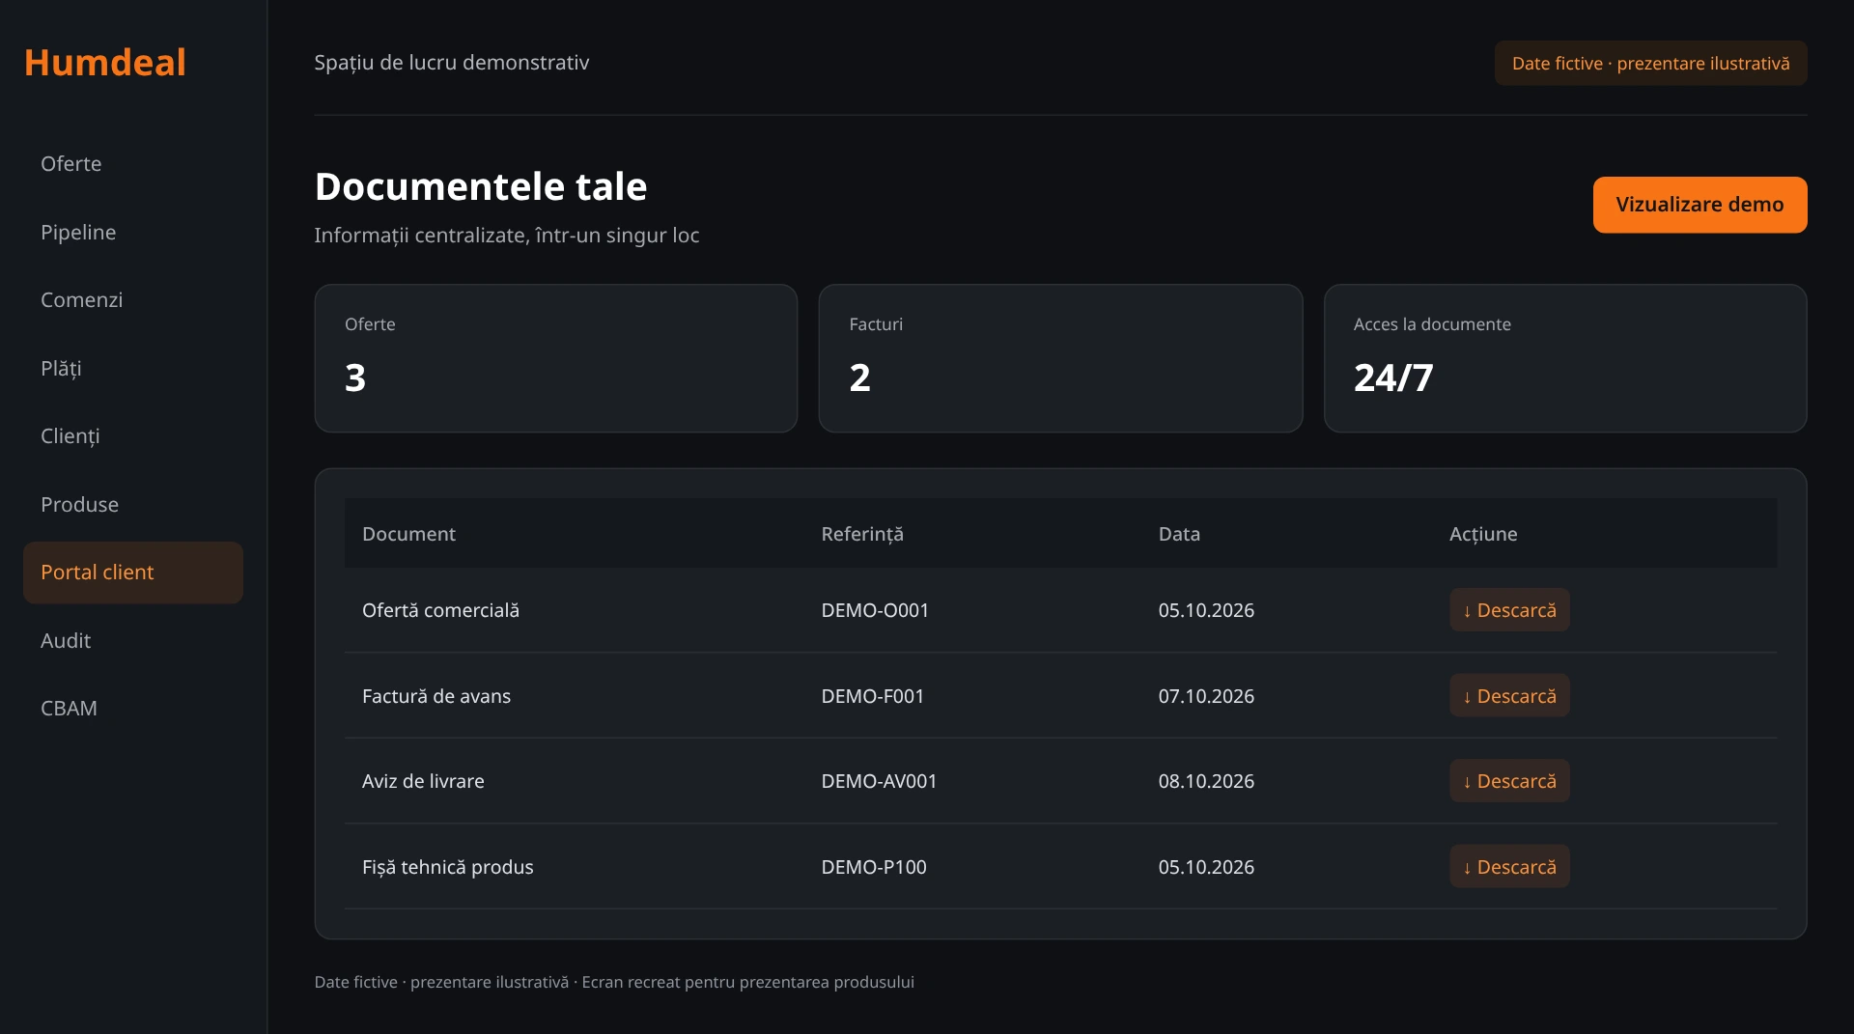Select the Portal client sidebar item

[133, 573]
